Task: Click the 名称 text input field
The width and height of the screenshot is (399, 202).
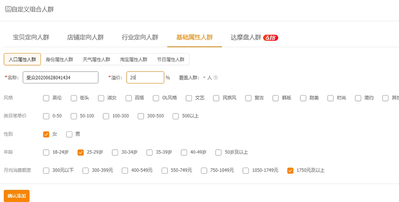Action: [61, 78]
